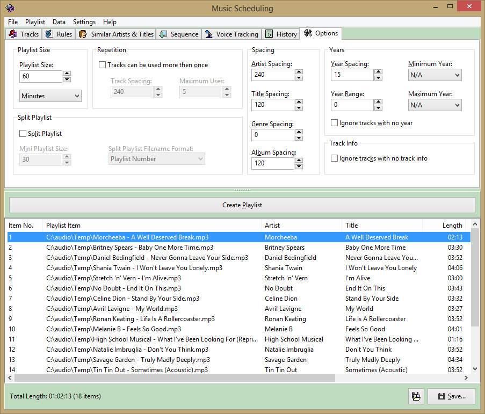Screen dimensions: 485x414
Task: Click the Similar Artists & Titles face icon
Action: coord(83,33)
